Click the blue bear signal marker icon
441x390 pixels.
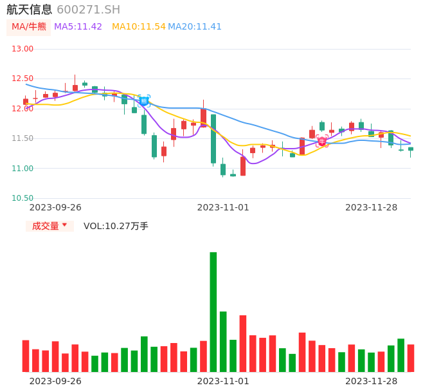coord(144,100)
